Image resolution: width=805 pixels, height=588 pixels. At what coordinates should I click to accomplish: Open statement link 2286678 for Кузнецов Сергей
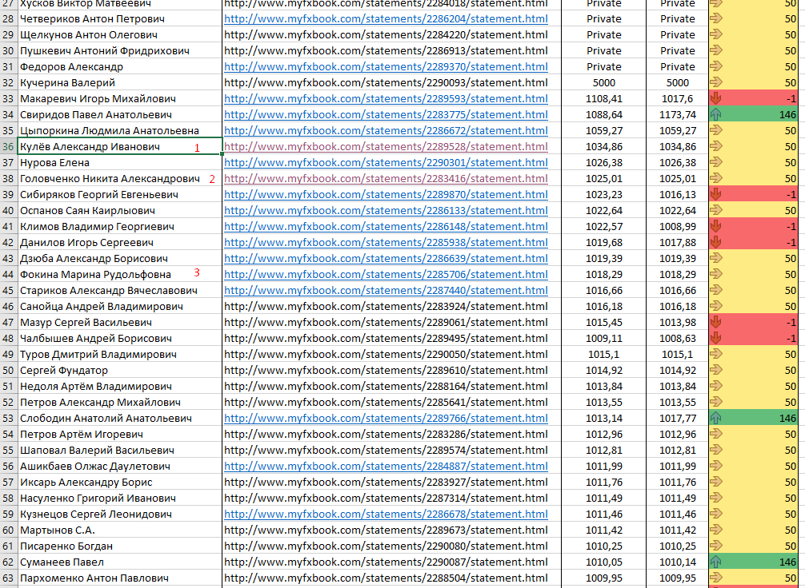[386, 514]
